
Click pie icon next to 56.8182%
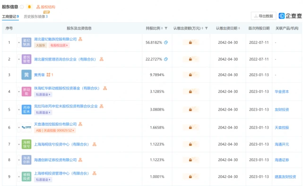[x=166, y=42]
